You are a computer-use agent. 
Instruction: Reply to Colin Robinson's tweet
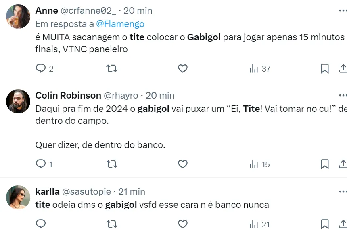click(x=41, y=164)
